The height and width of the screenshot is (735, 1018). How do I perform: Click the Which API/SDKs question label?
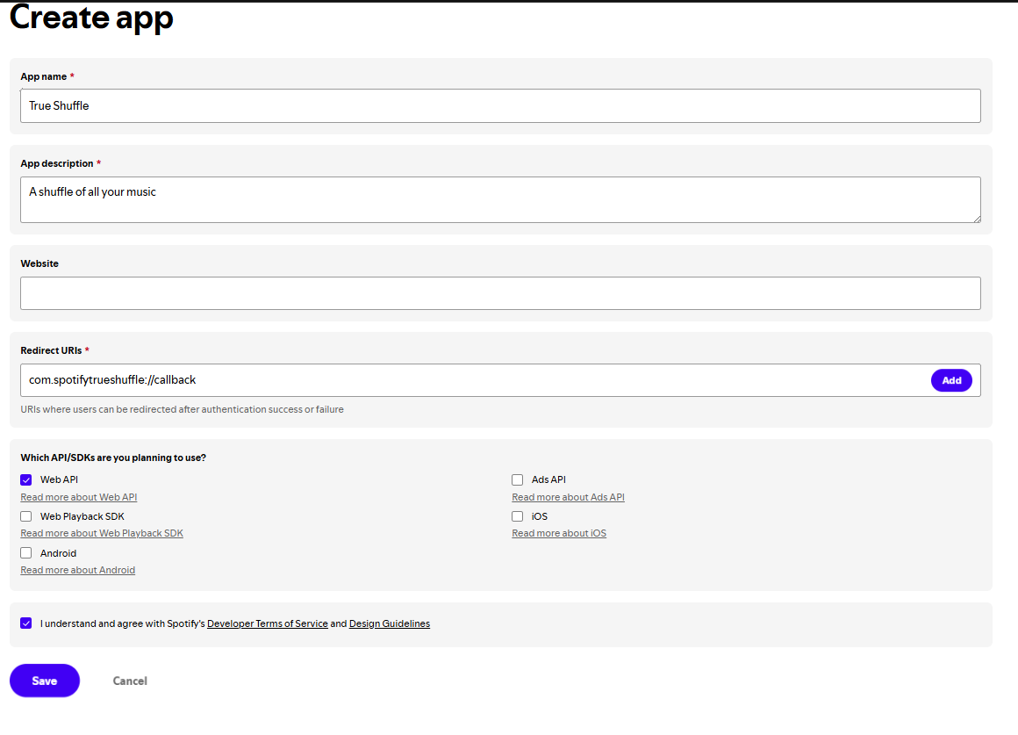(x=113, y=458)
